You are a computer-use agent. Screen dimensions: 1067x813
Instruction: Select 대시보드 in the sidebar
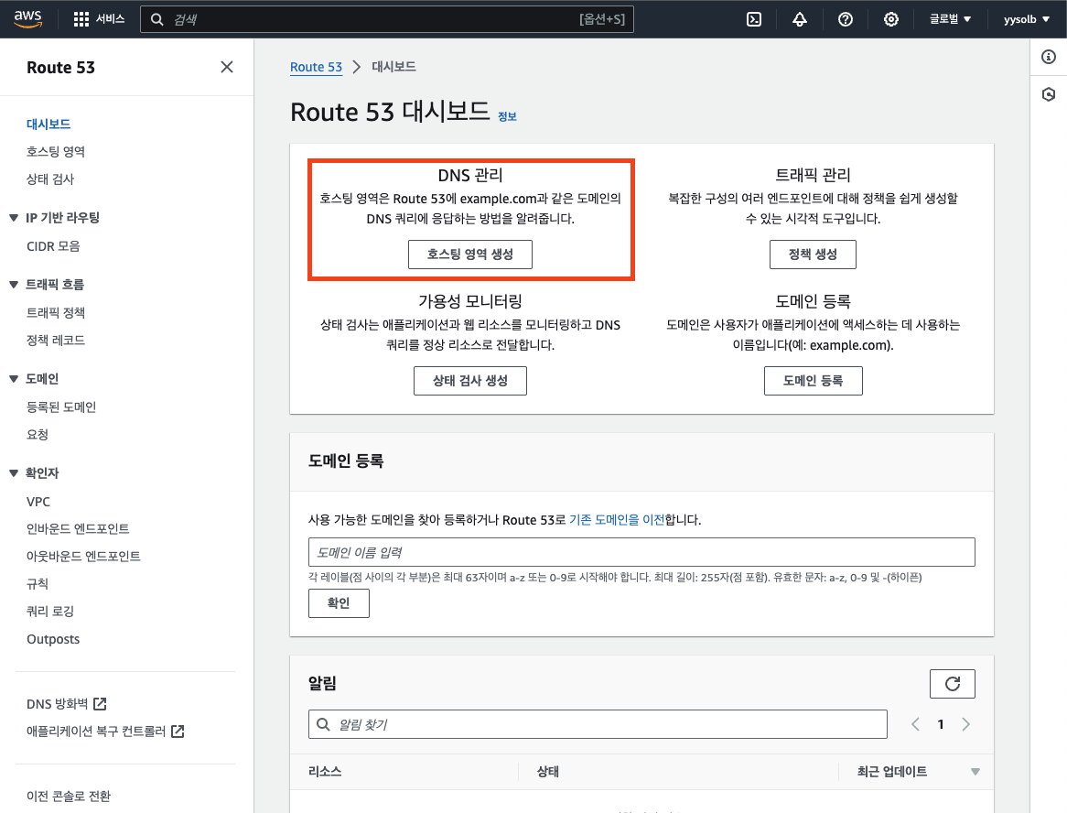click(48, 124)
